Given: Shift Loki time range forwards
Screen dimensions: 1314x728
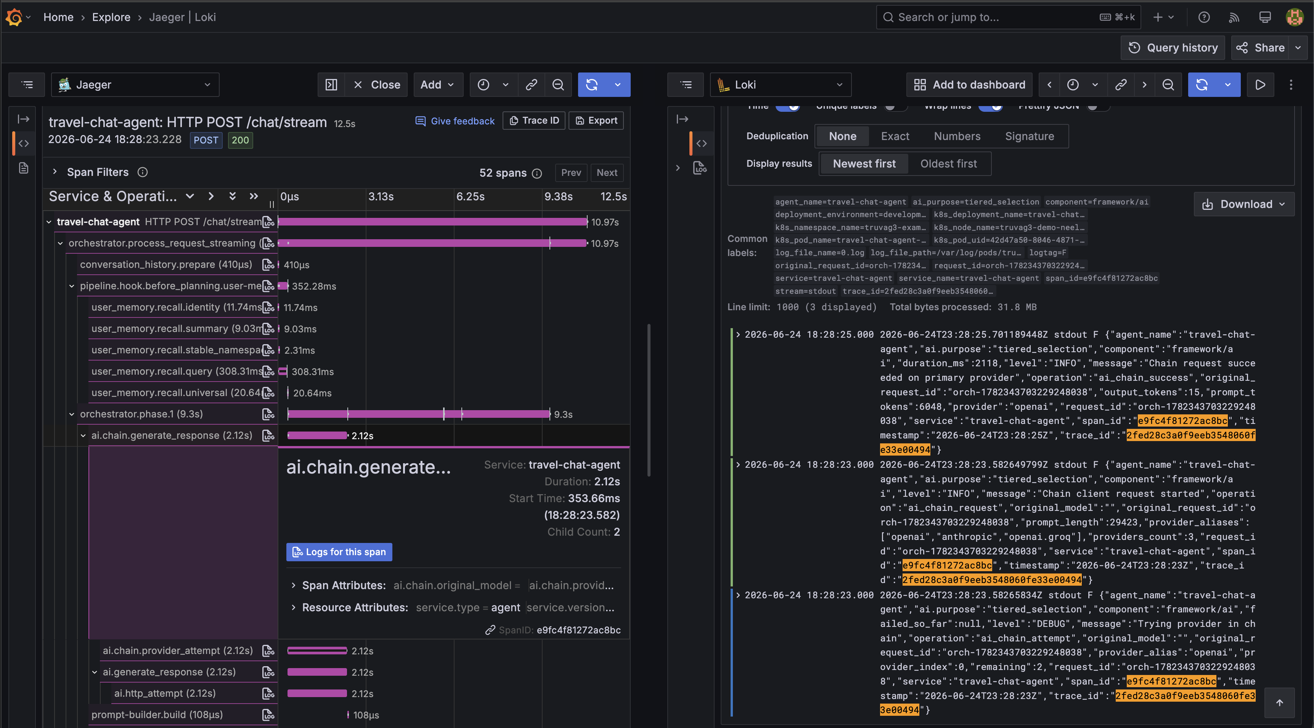Looking at the screenshot, I should coord(1144,85).
